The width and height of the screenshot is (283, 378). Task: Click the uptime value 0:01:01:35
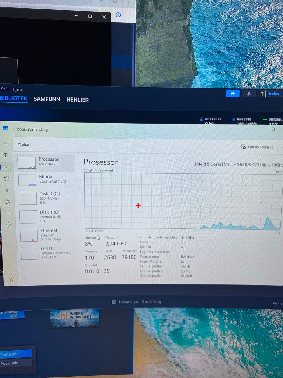pos(97,271)
